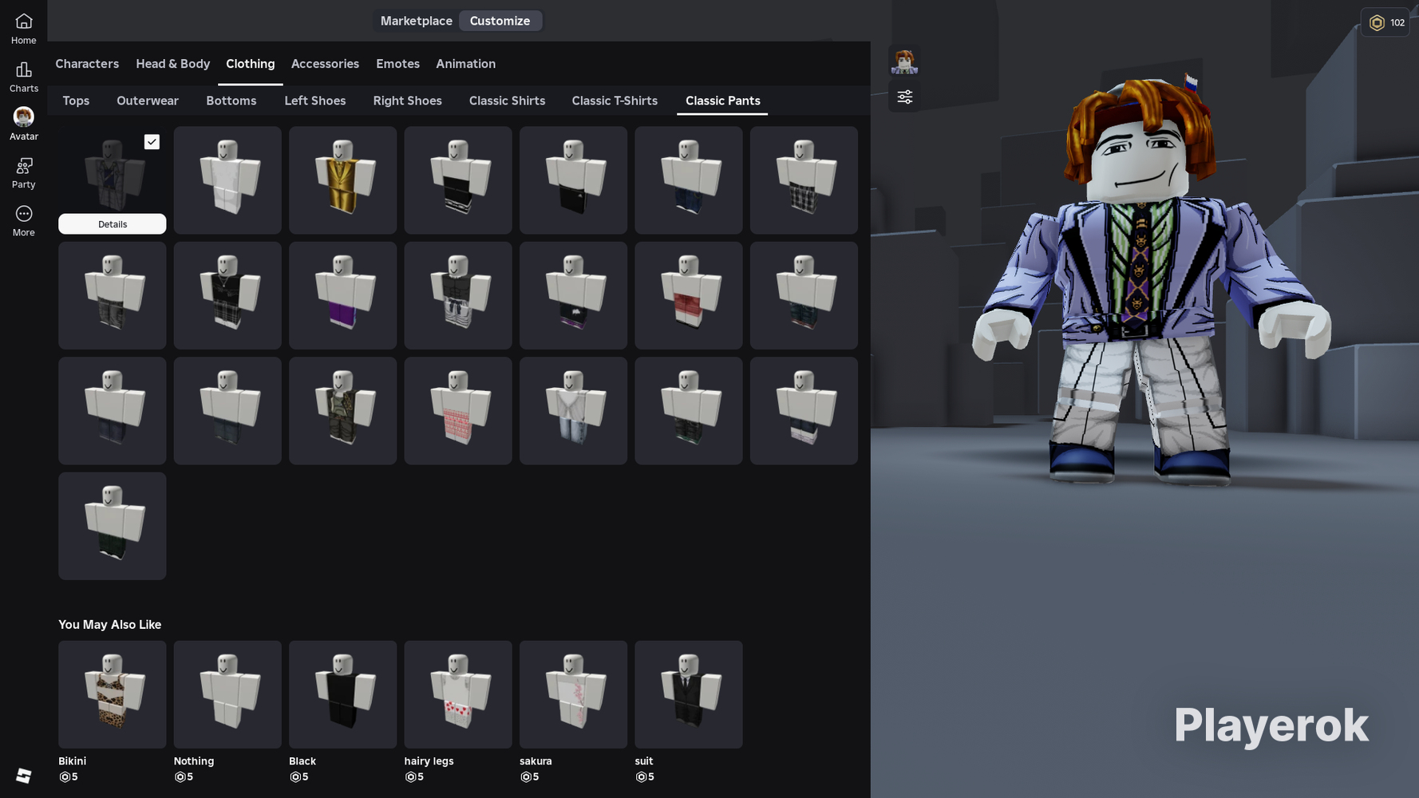The image size is (1419, 798).
Task: Open the Head & Body tab
Action: [173, 64]
